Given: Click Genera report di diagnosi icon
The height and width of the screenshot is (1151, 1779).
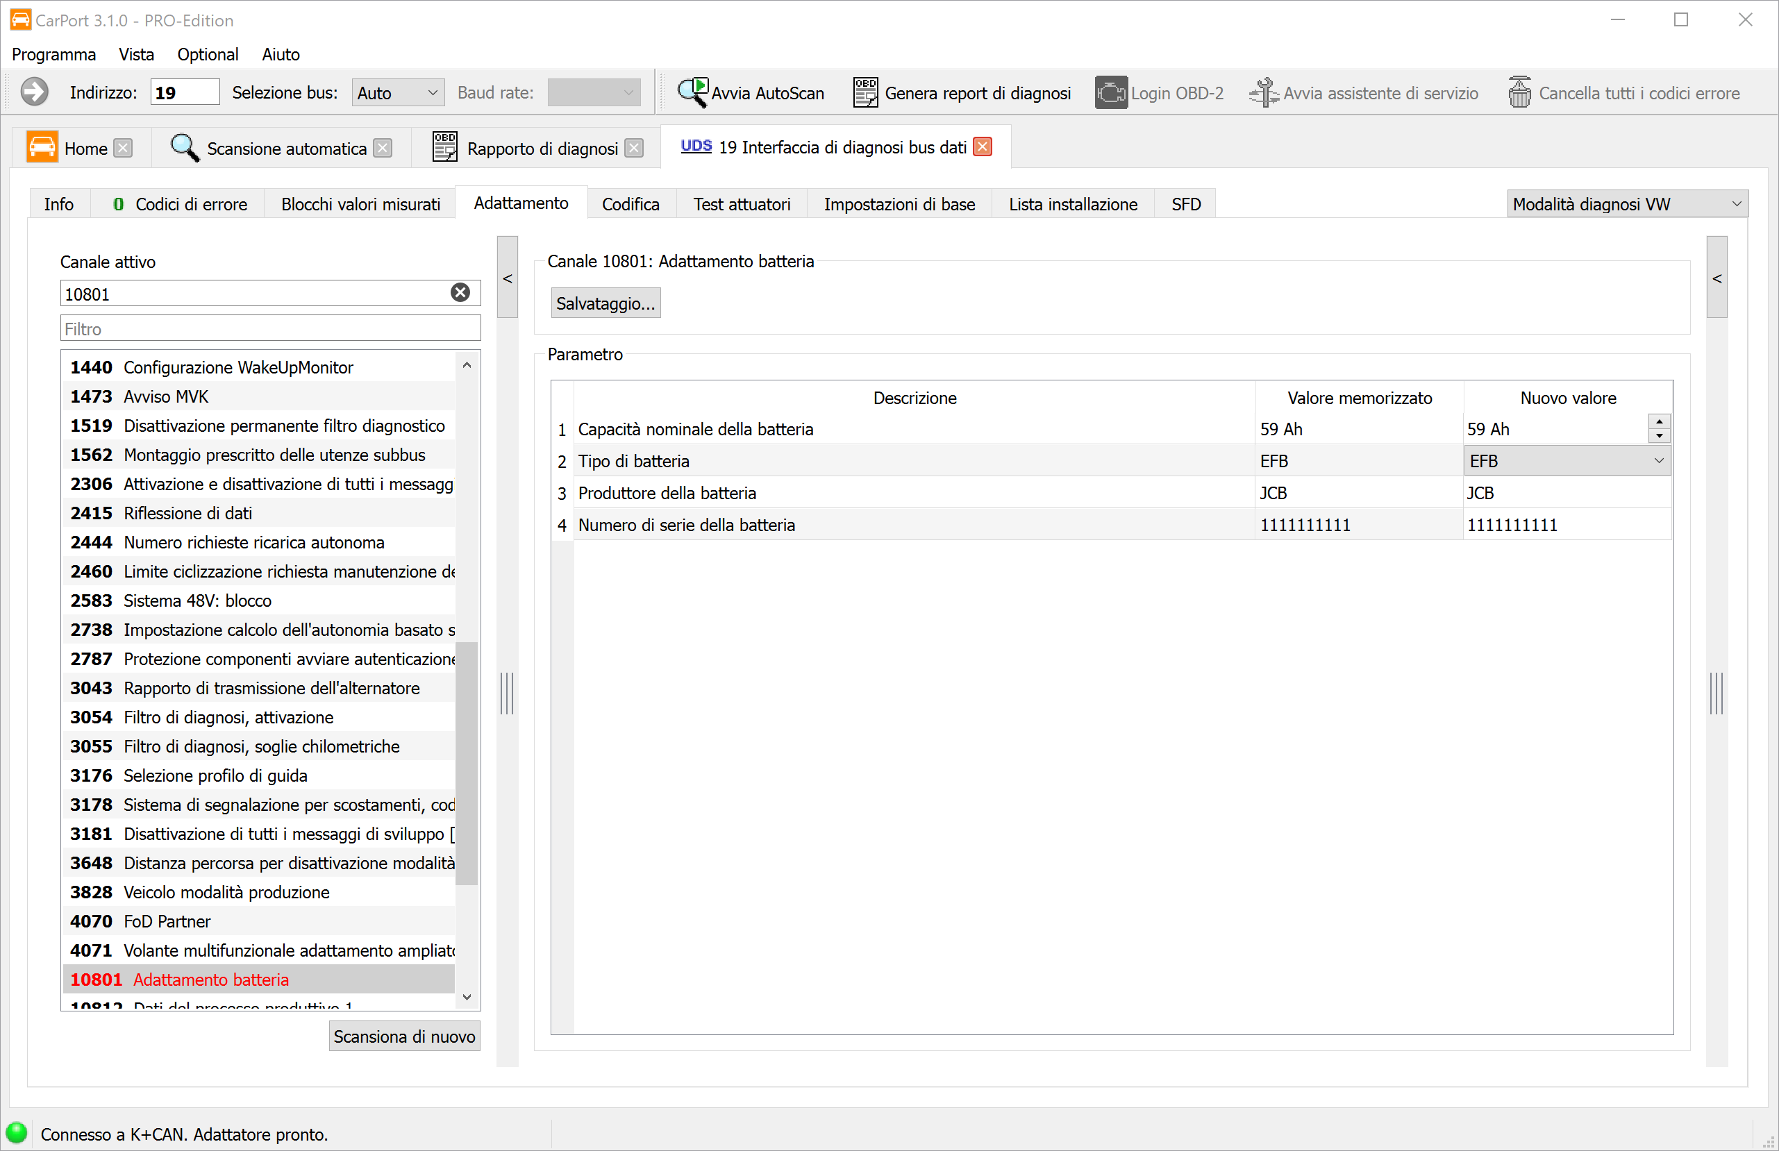Looking at the screenshot, I should click(x=866, y=93).
